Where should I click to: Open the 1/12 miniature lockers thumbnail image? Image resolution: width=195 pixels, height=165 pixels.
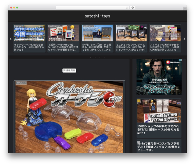97,33
